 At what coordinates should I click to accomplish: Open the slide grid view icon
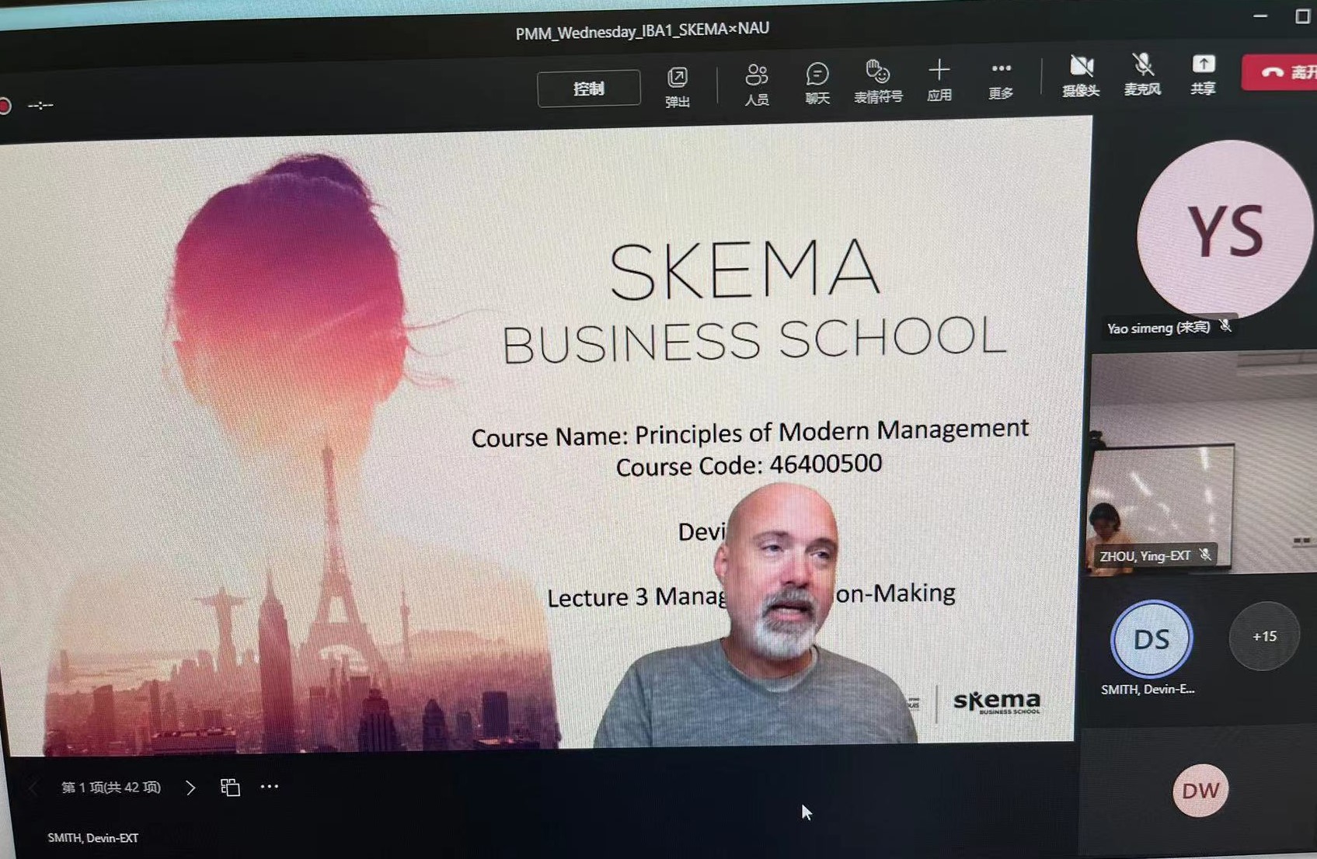230,788
